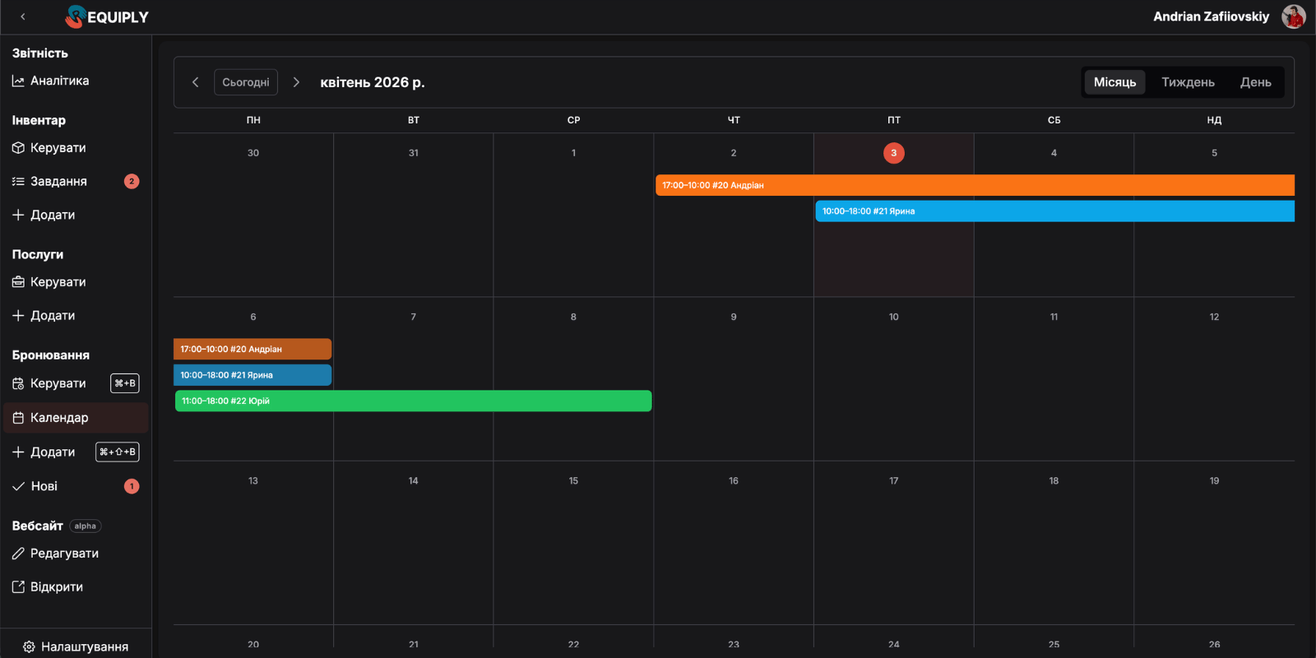This screenshot has width=1316, height=658.
Task: Open orange booking #20 Андріан on April 2
Action: click(975, 185)
